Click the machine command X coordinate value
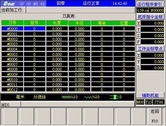 [153, 23]
